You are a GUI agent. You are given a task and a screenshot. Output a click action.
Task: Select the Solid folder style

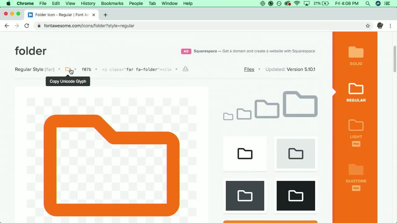(x=356, y=56)
